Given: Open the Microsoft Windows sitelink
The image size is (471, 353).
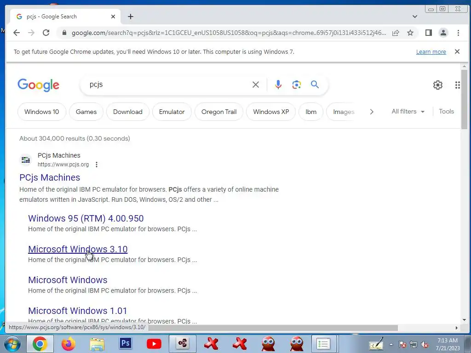Looking at the screenshot, I should (x=68, y=280).
